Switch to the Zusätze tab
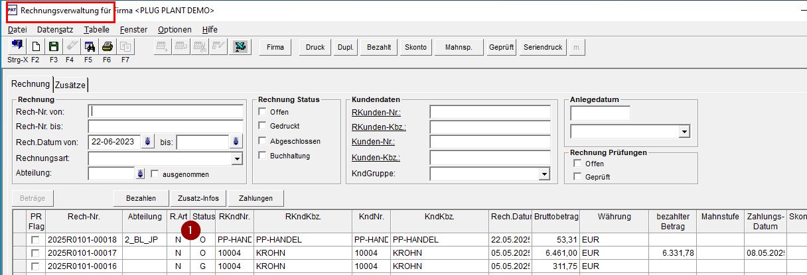The height and width of the screenshot is (275, 807). 70,84
